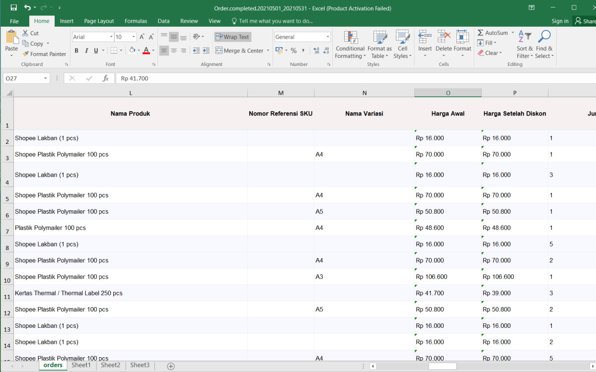
Task: Switch to Sheet2 worksheet tab
Action: pyautogui.click(x=110, y=365)
